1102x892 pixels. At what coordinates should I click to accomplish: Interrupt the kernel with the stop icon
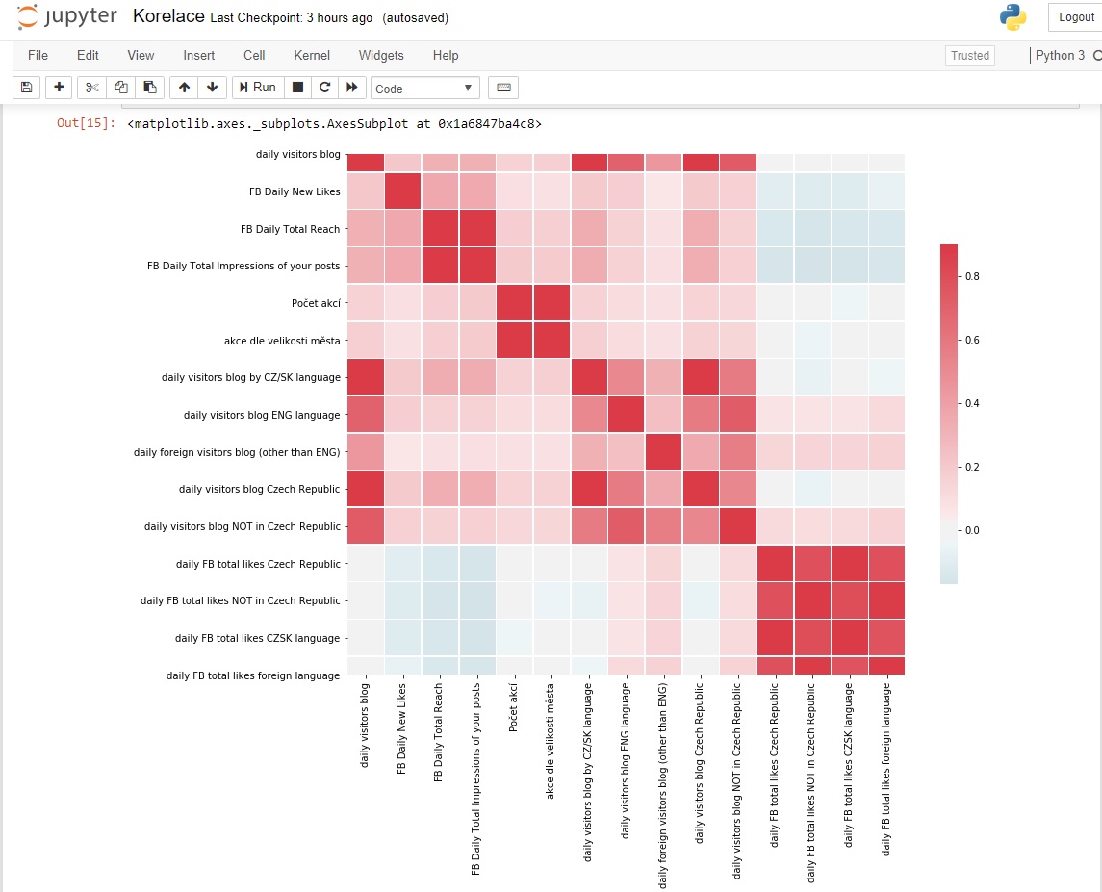[x=298, y=88]
